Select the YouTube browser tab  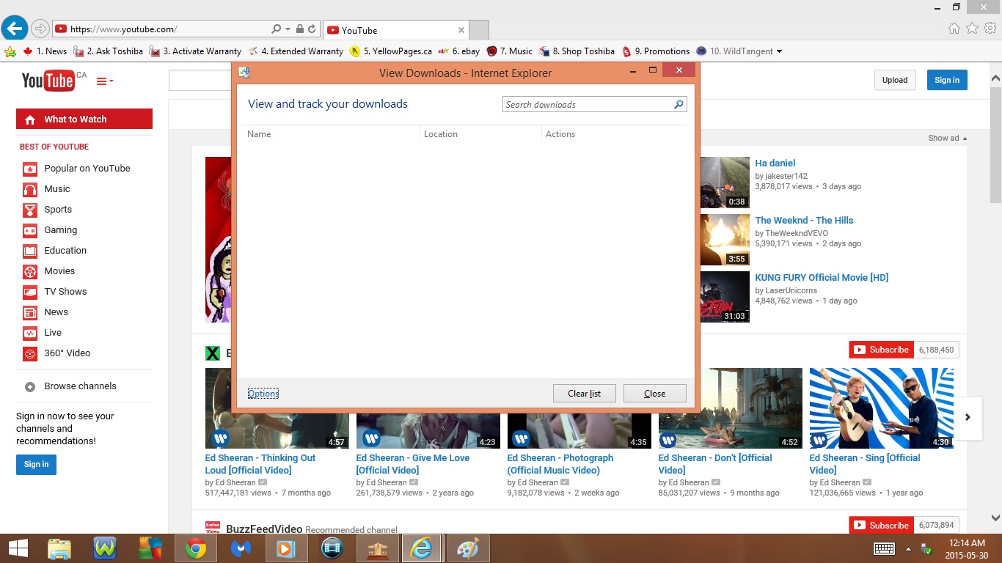point(395,30)
